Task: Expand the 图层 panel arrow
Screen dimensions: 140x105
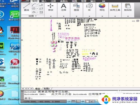Action: 76,16
